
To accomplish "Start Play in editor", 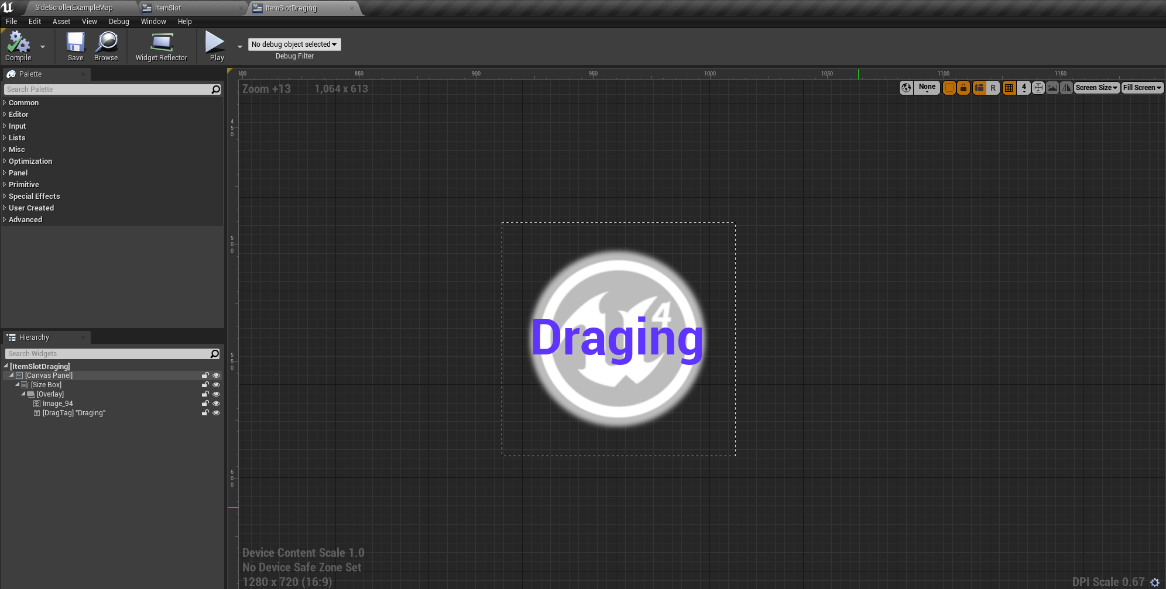I will pos(217,46).
